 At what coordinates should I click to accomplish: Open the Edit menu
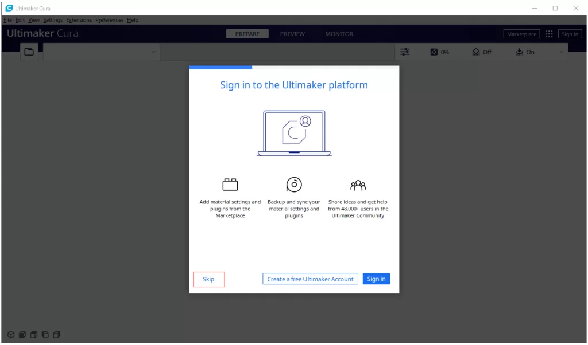[x=20, y=20]
